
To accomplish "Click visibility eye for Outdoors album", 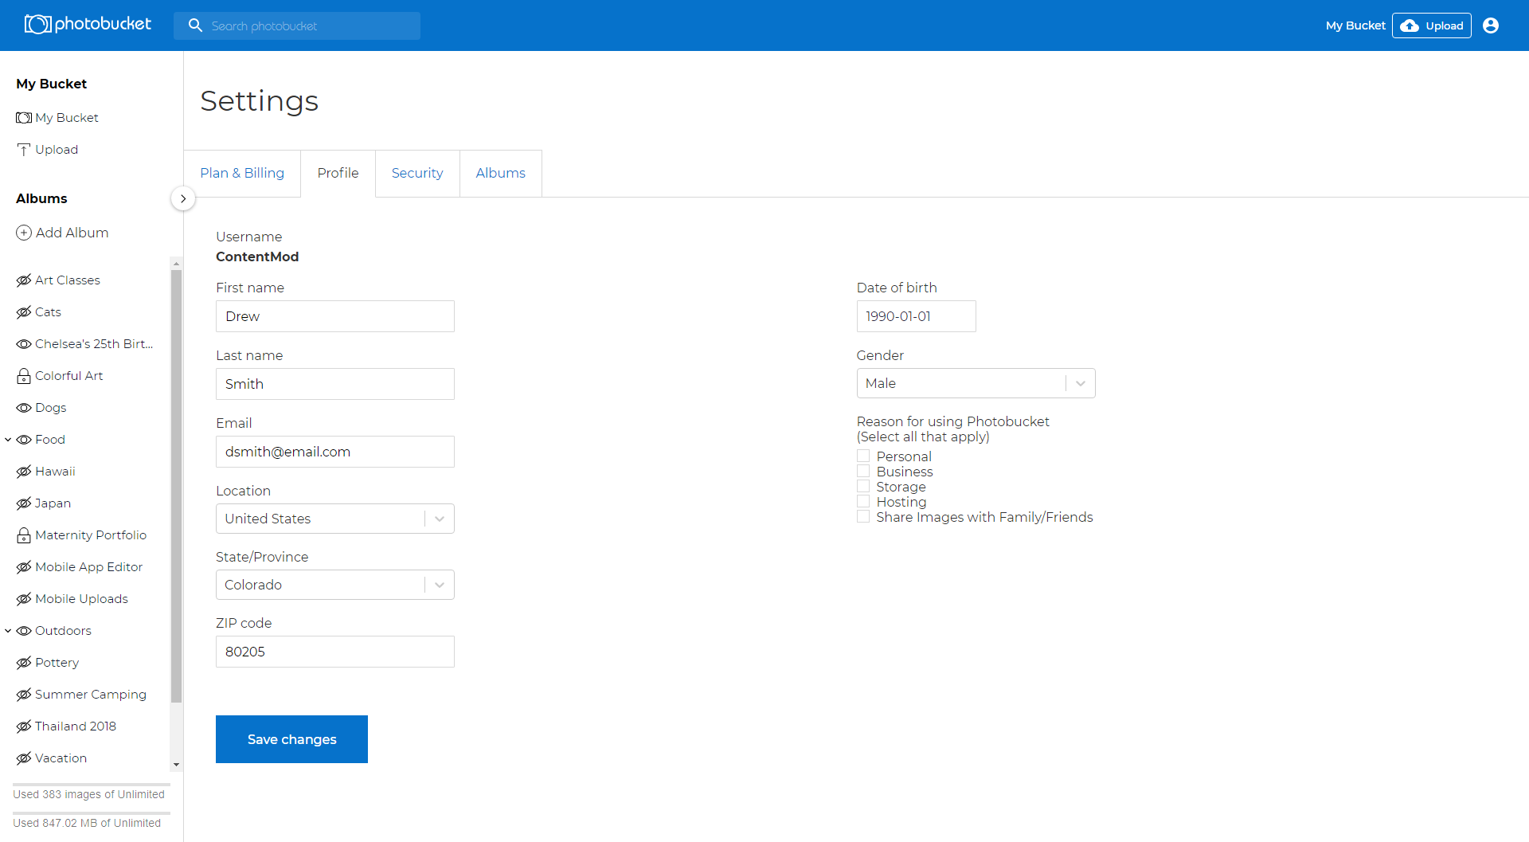I will 24,631.
